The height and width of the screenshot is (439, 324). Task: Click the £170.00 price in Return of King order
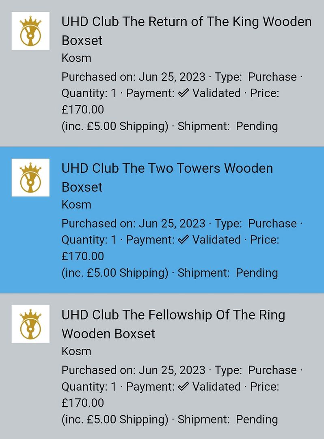coord(83,109)
